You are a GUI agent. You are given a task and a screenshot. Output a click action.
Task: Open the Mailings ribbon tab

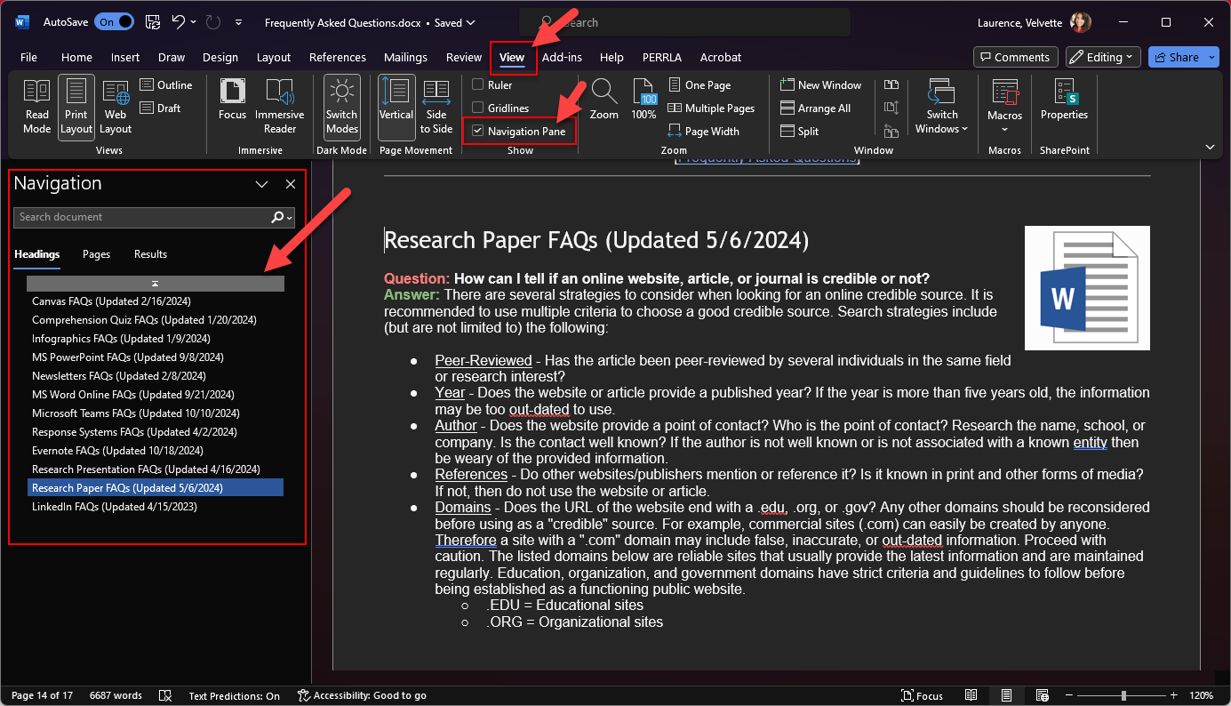pos(405,57)
